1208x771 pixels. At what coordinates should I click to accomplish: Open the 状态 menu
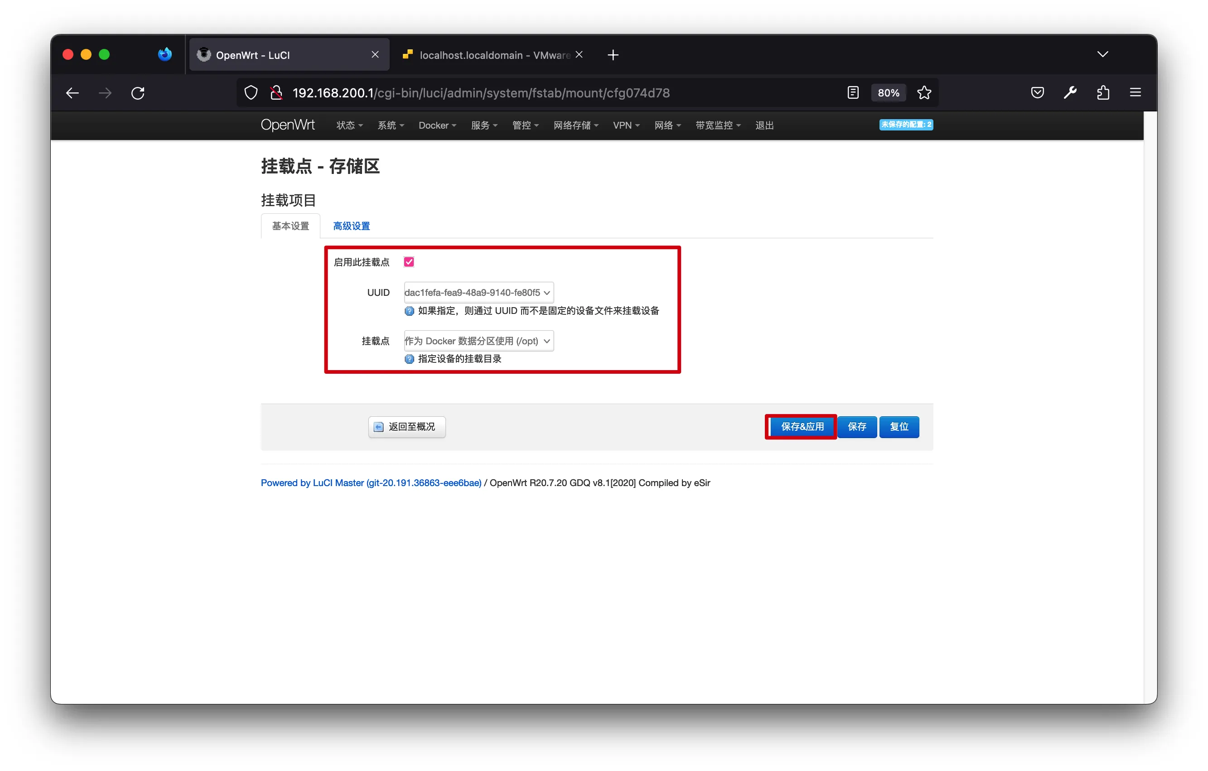(349, 125)
